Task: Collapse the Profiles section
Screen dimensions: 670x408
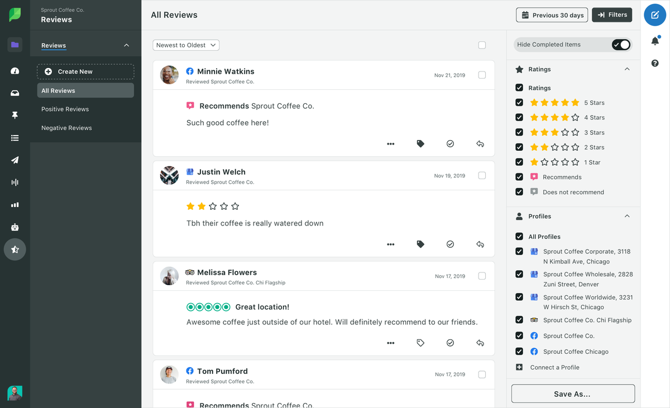Action: coord(627,216)
